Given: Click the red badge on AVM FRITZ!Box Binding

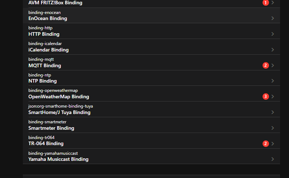Looking at the screenshot, I should [x=265, y=3].
